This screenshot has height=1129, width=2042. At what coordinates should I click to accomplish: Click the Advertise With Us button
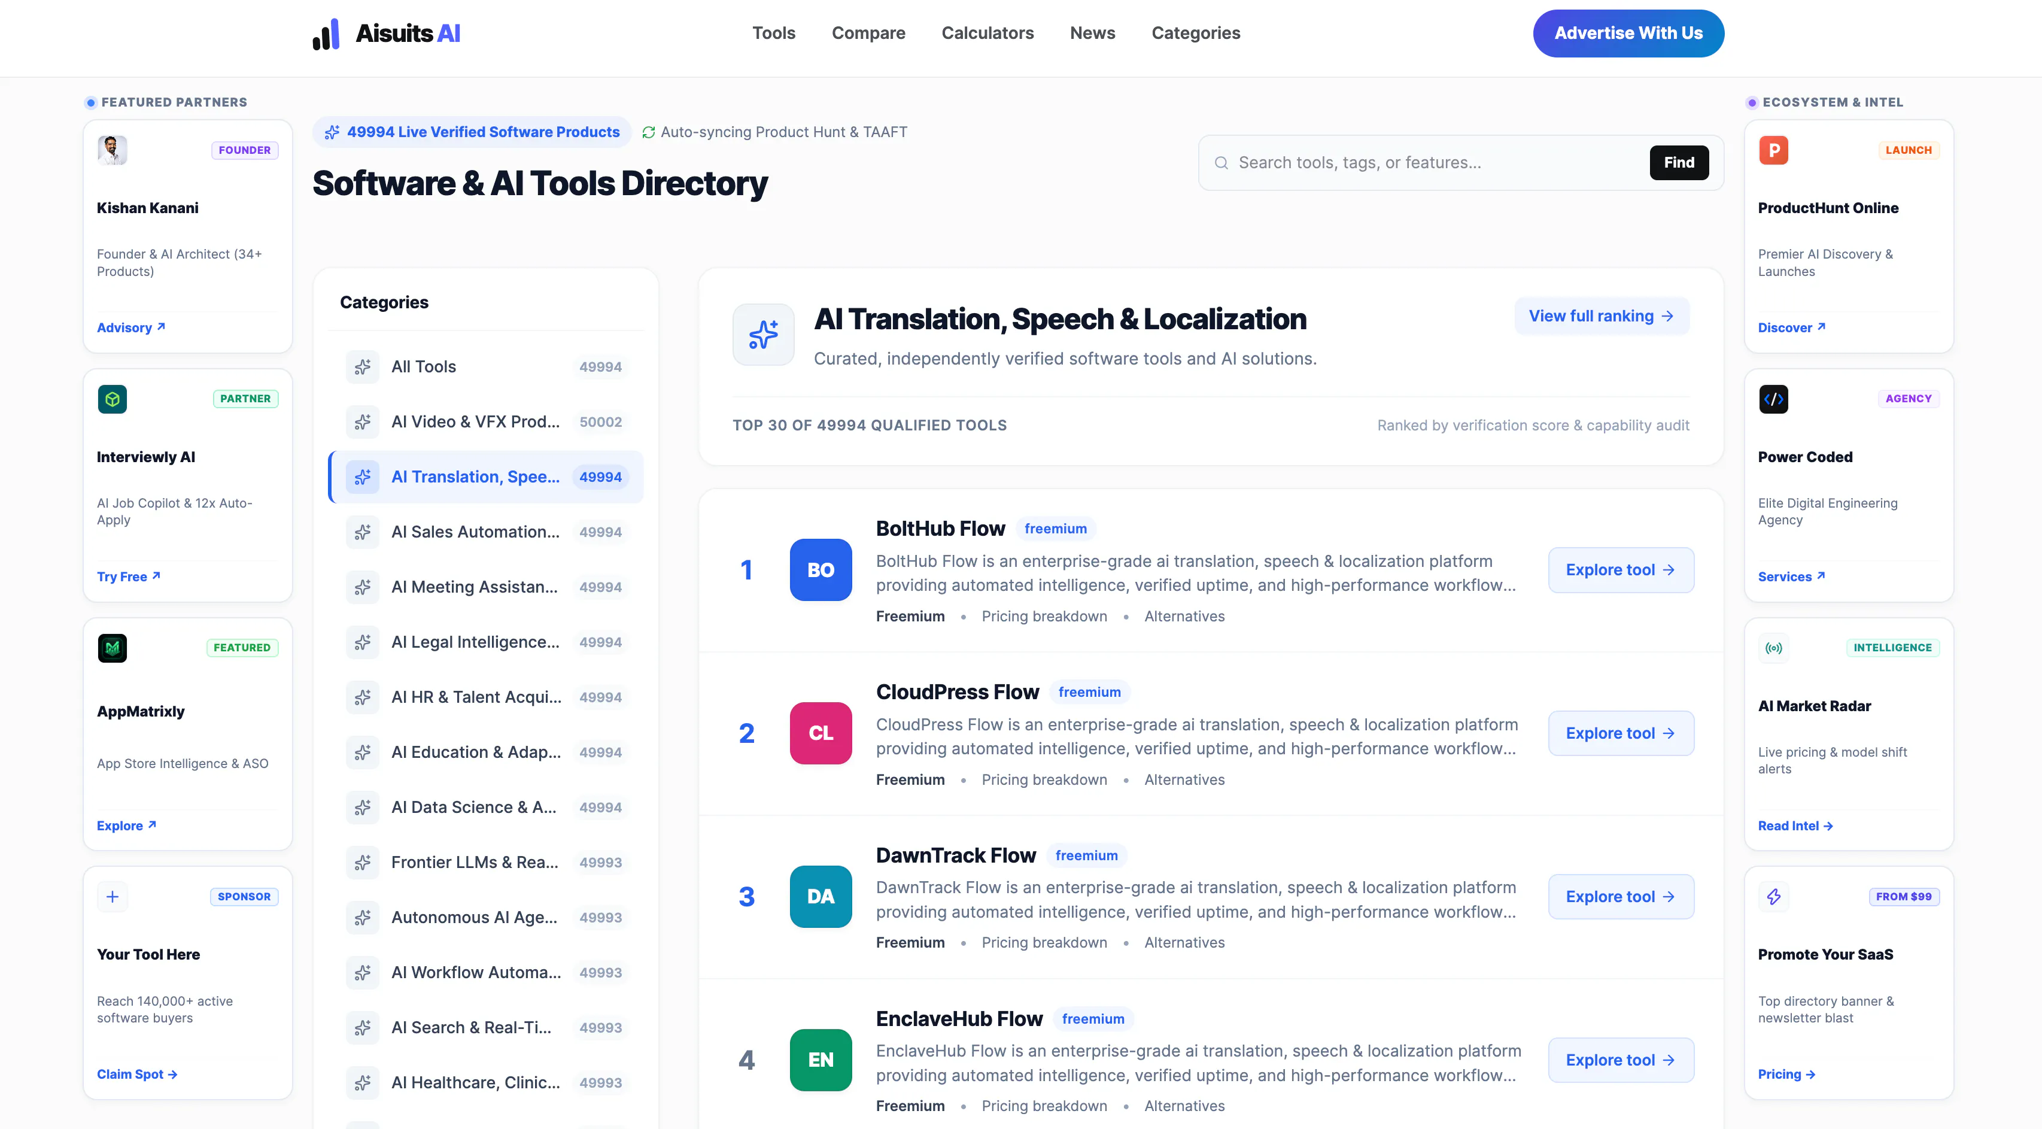point(1628,34)
